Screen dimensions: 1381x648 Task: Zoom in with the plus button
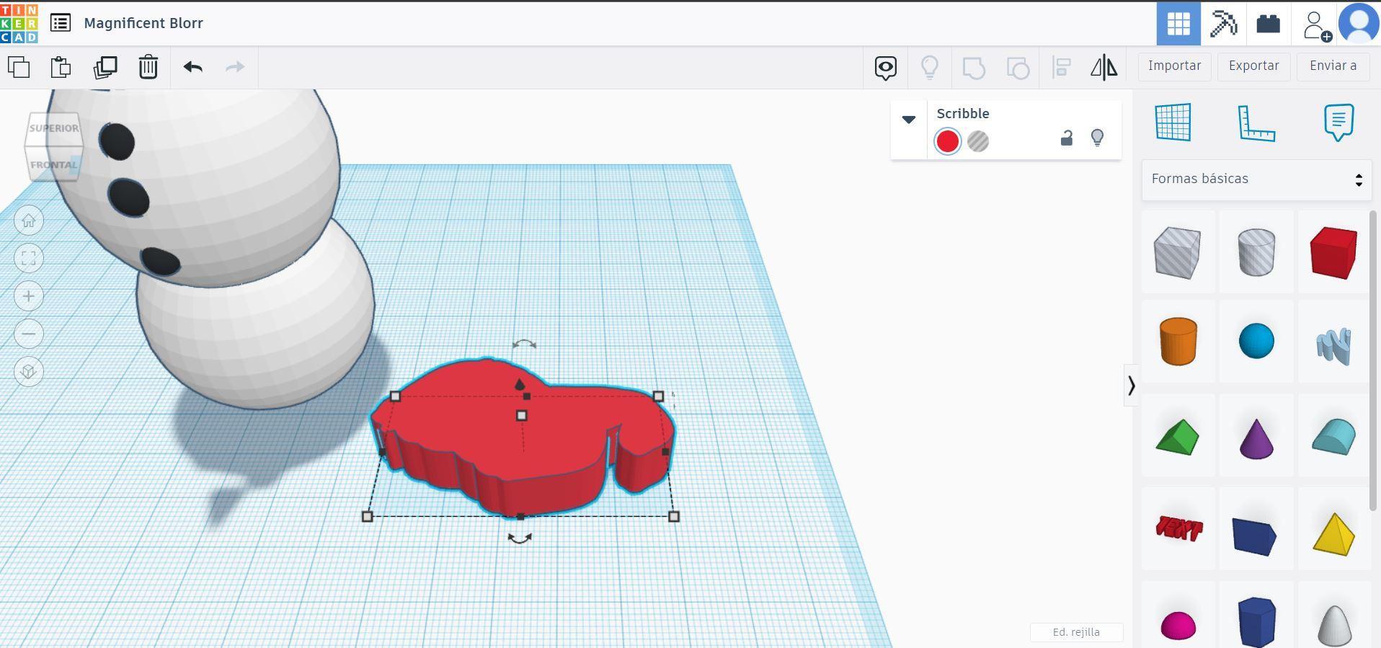coord(29,296)
